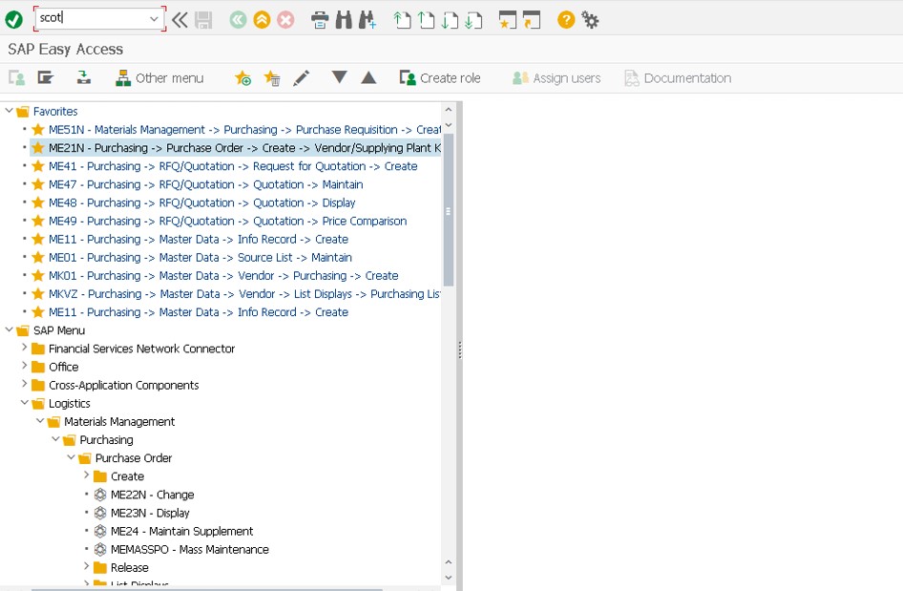Click the Other menu button

coord(159,78)
